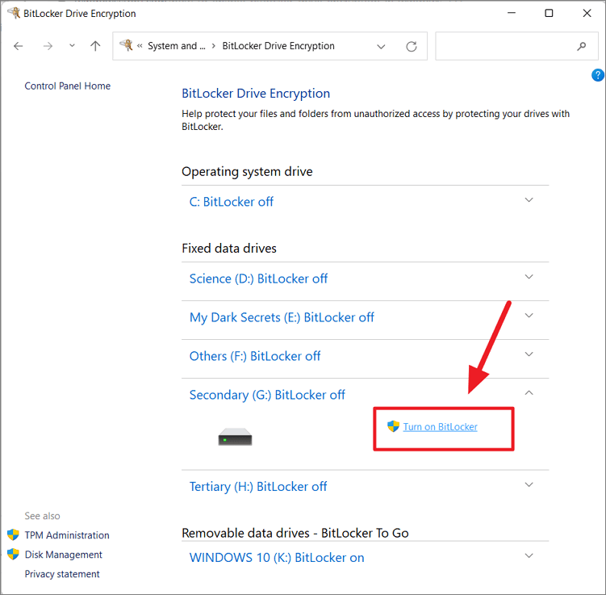
Task: Click the shield icon beside Turn on BitLocker
Action: (x=393, y=426)
